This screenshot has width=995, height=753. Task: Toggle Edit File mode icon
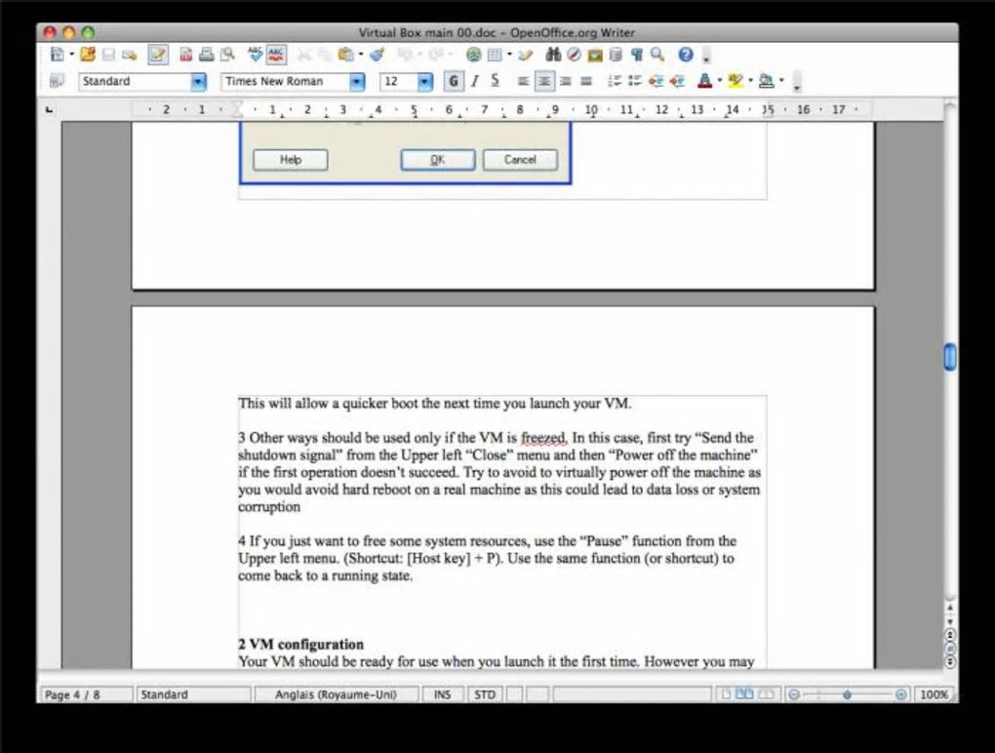pos(158,55)
